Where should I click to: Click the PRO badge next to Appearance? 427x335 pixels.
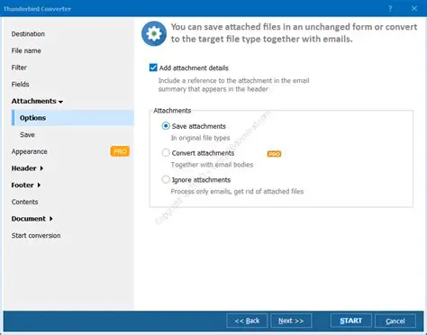[120, 151]
